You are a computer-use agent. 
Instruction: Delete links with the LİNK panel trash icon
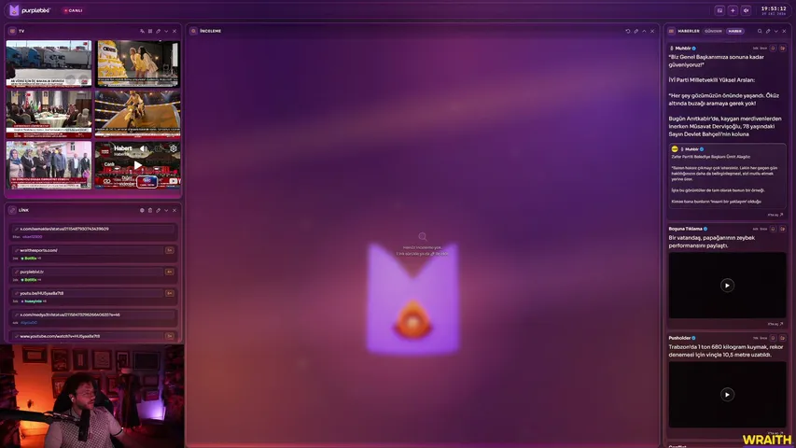point(150,210)
